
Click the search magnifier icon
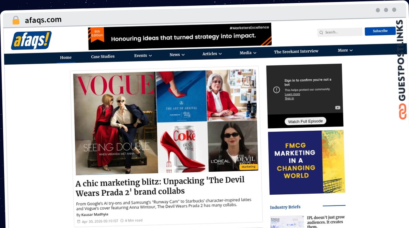click(x=321, y=33)
